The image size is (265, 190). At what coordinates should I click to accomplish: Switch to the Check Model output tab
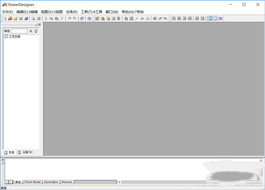[32, 182]
